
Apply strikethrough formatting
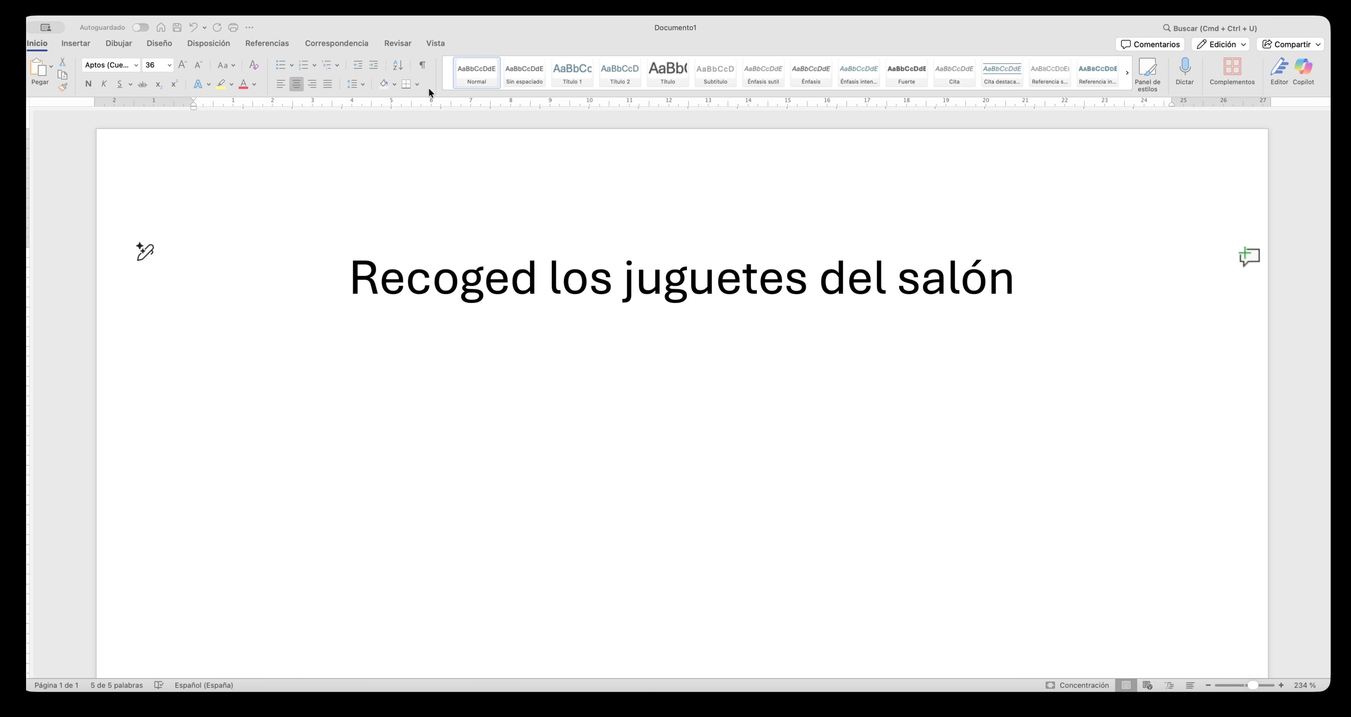[x=142, y=84]
